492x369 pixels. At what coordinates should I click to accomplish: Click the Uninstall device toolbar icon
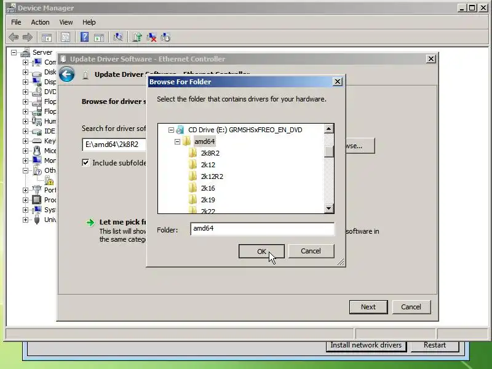(151, 38)
